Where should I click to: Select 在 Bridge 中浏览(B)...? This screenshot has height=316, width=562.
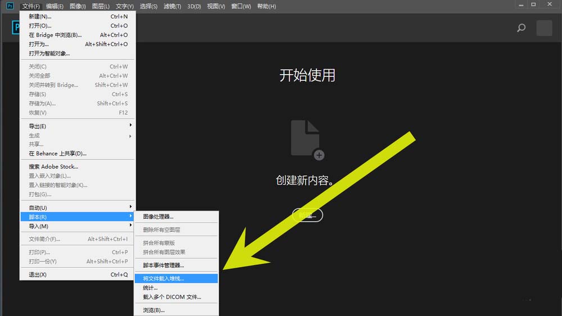78,35
